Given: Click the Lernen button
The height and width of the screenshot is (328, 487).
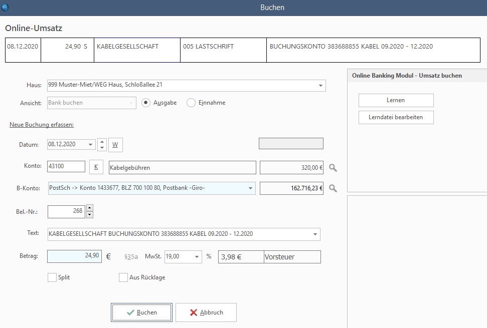Looking at the screenshot, I should (396, 100).
